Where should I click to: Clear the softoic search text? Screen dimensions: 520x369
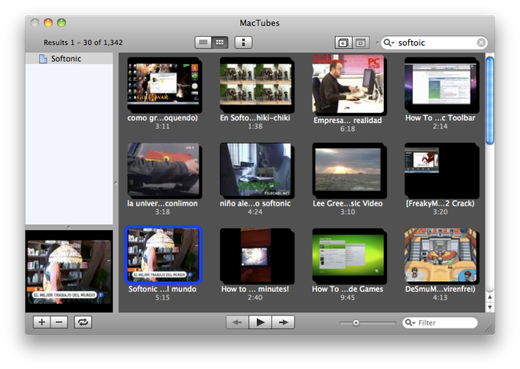point(481,43)
